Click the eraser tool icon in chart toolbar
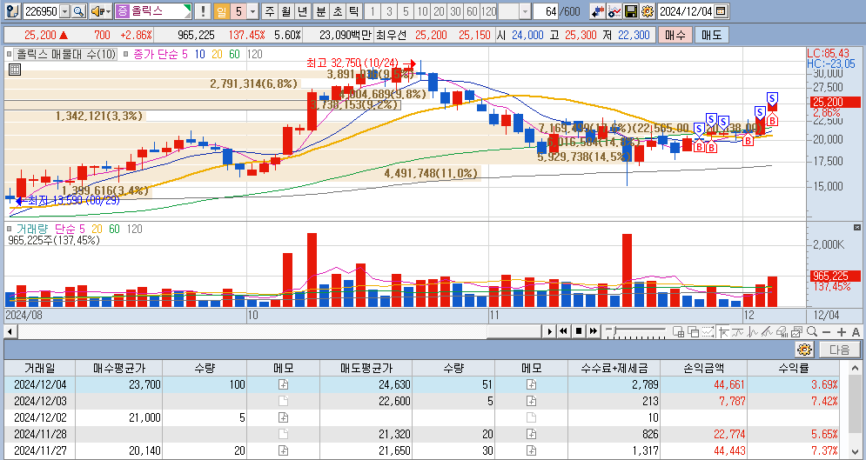The width and height of the screenshot is (866, 460). (782, 331)
